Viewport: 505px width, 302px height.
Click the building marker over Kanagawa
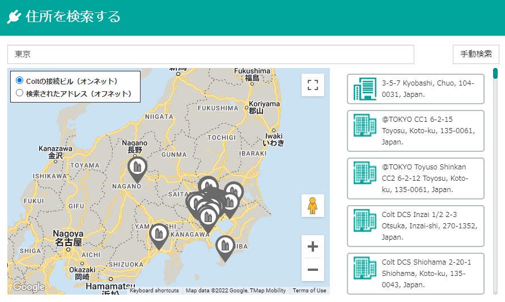(x=208, y=219)
